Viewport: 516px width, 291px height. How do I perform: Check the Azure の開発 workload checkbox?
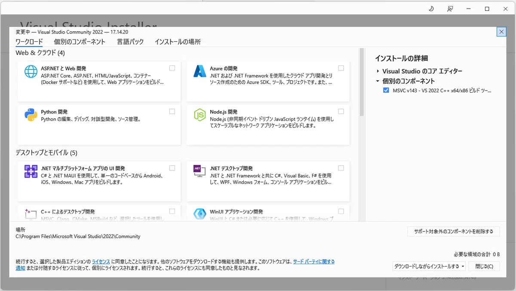click(x=341, y=68)
